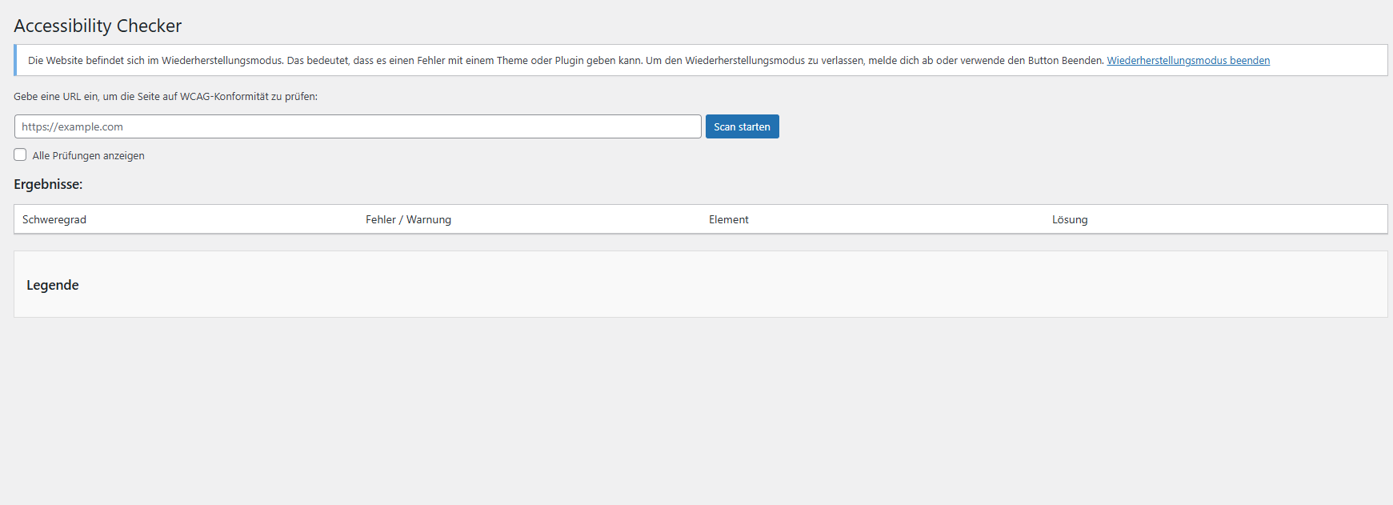Enable the Alle Prüfungen anzeigen checkbox
Image resolution: width=1393 pixels, height=505 pixels.
[20, 155]
